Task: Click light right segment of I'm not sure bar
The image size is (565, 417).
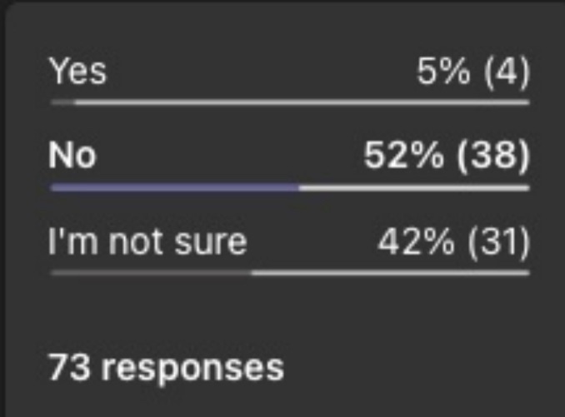Action: pyautogui.click(x=390, y=272)
